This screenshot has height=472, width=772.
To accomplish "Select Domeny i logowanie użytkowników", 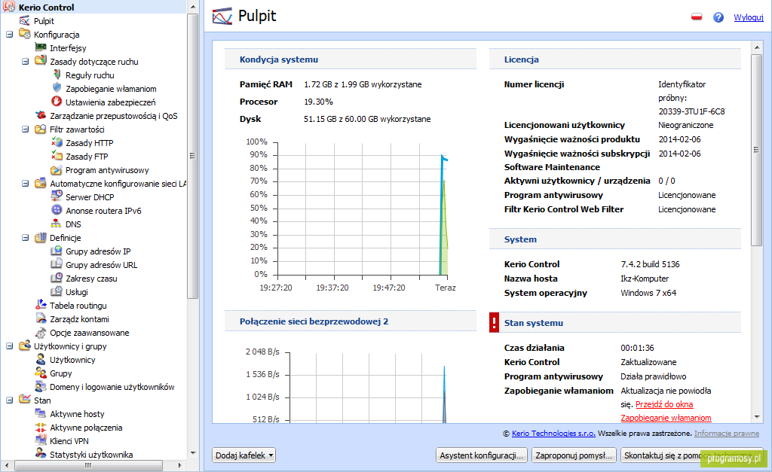I will tap(112, 387).
